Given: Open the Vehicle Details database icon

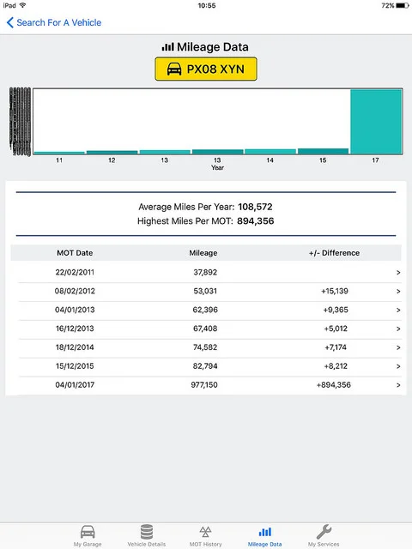Looking at the screenshot, I should (x=147, y=532).
